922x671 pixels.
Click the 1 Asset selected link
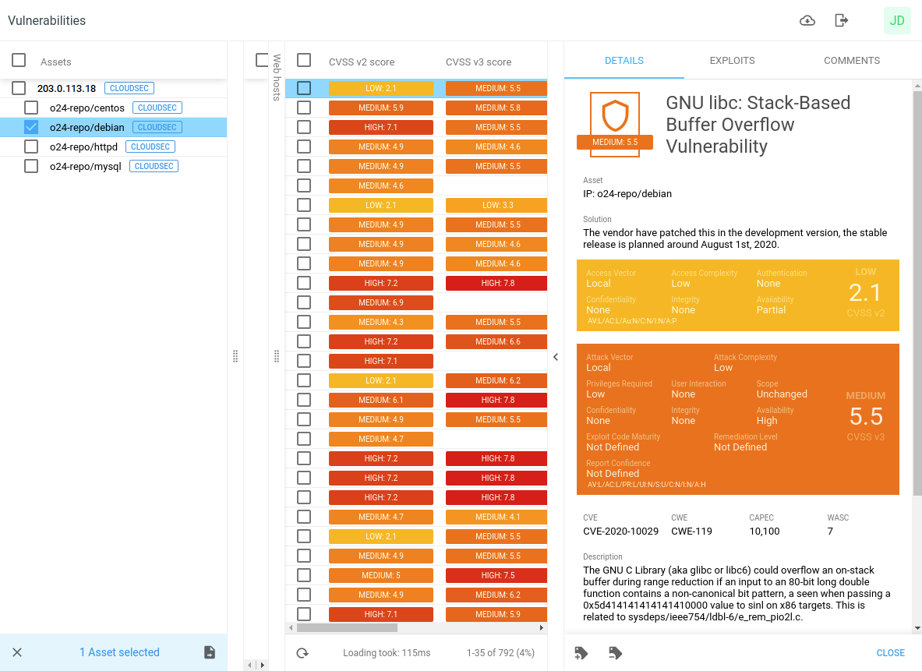pos(119,652)
